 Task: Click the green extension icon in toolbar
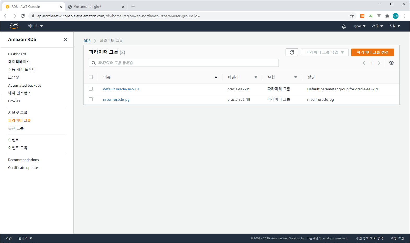371,16
